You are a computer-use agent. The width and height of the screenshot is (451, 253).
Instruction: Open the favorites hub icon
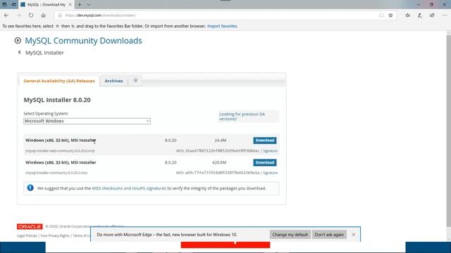tap(407, 15)
